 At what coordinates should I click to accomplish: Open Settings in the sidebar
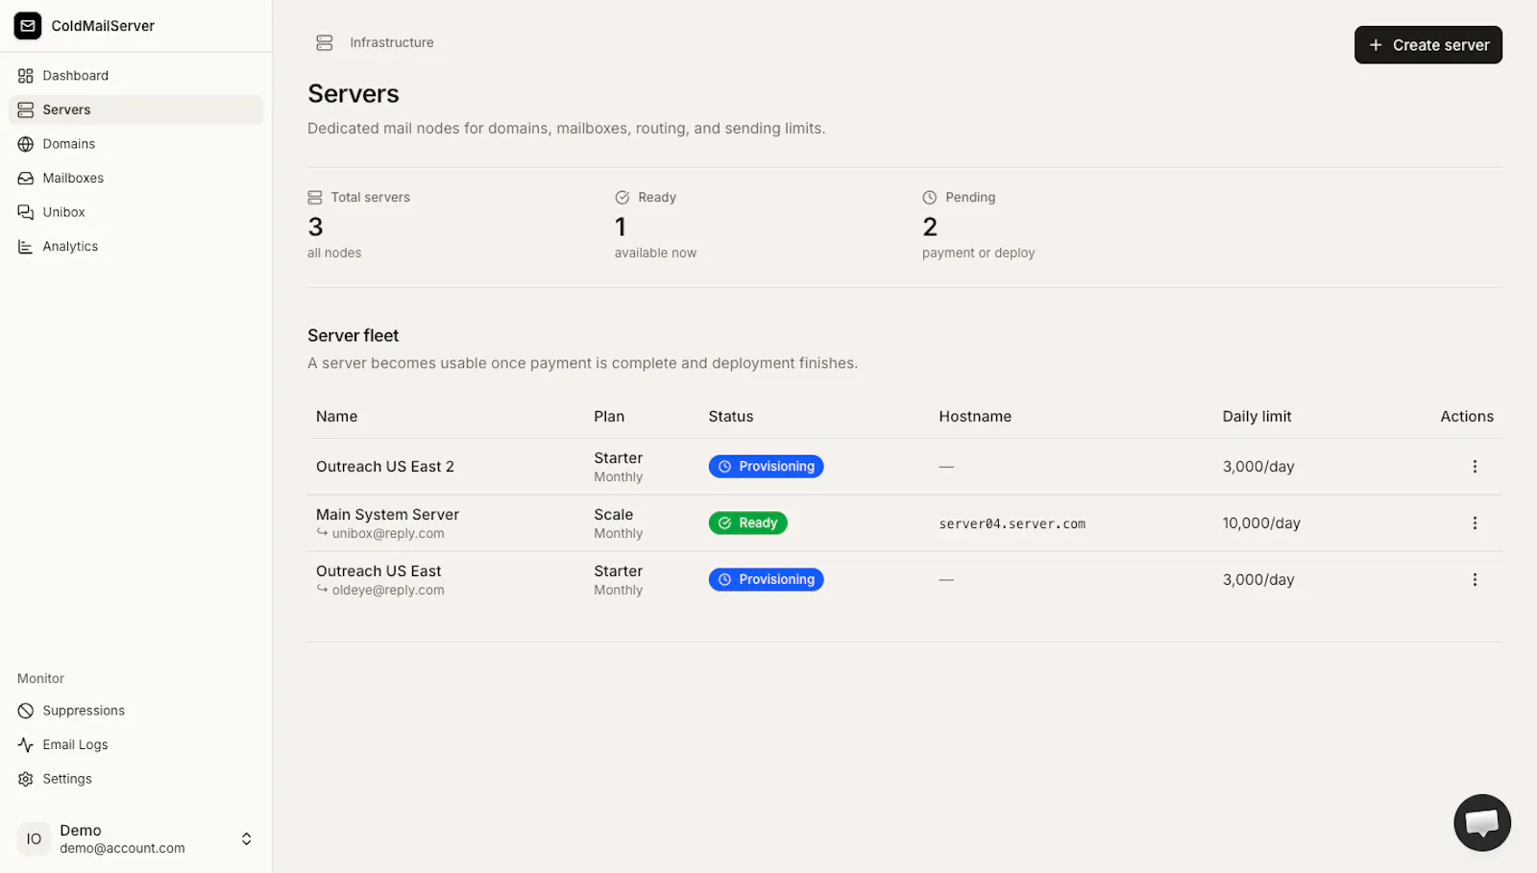135,779
